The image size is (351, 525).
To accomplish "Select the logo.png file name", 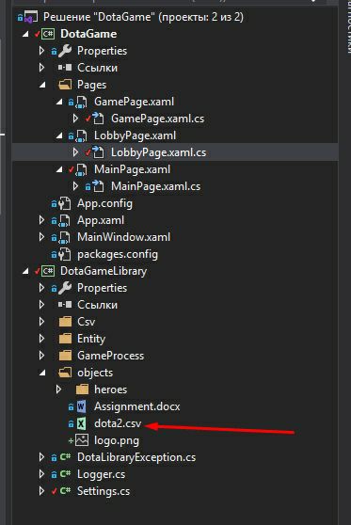I will coord(117,440).
